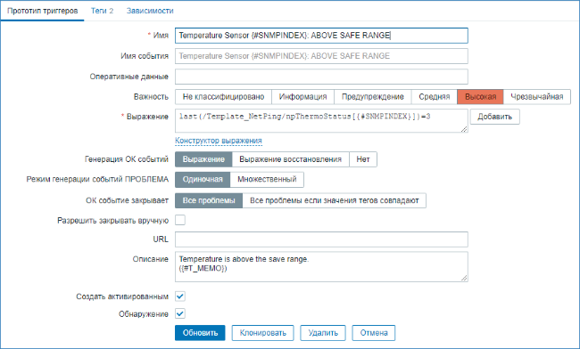Toggle the Обнаружение checkbox
The width and height of the screenshot is (580, 349).
tap(180, 314)
